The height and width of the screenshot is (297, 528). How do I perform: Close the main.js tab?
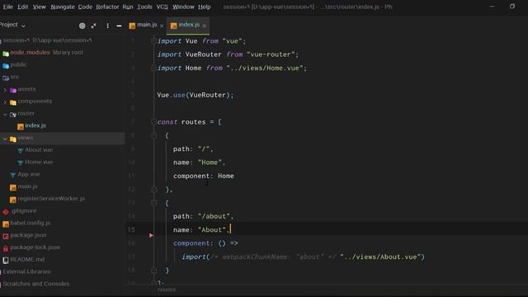[162, 26]
